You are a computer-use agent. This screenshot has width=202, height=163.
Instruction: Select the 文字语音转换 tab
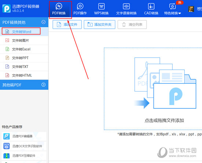tap(126, 9)
